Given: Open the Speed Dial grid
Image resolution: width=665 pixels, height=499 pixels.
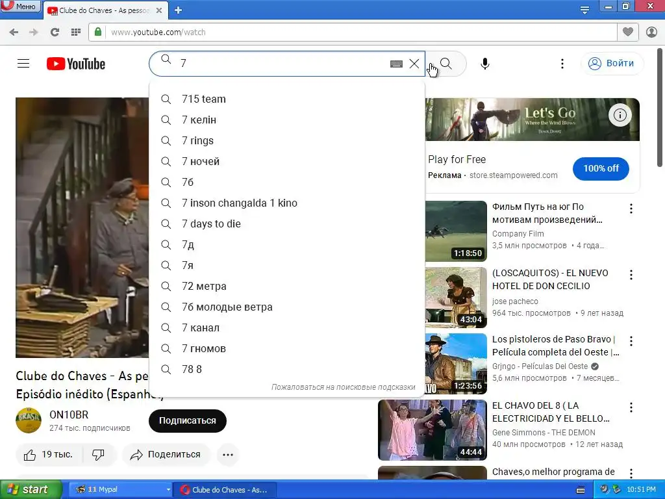Looking at the screenshot, I should 76,32.
